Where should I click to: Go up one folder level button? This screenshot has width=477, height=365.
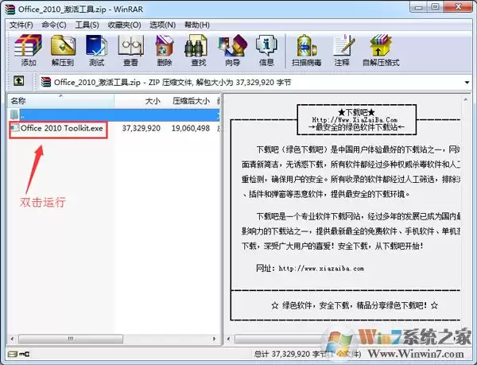pyautogui.click(x=19, y=81)
